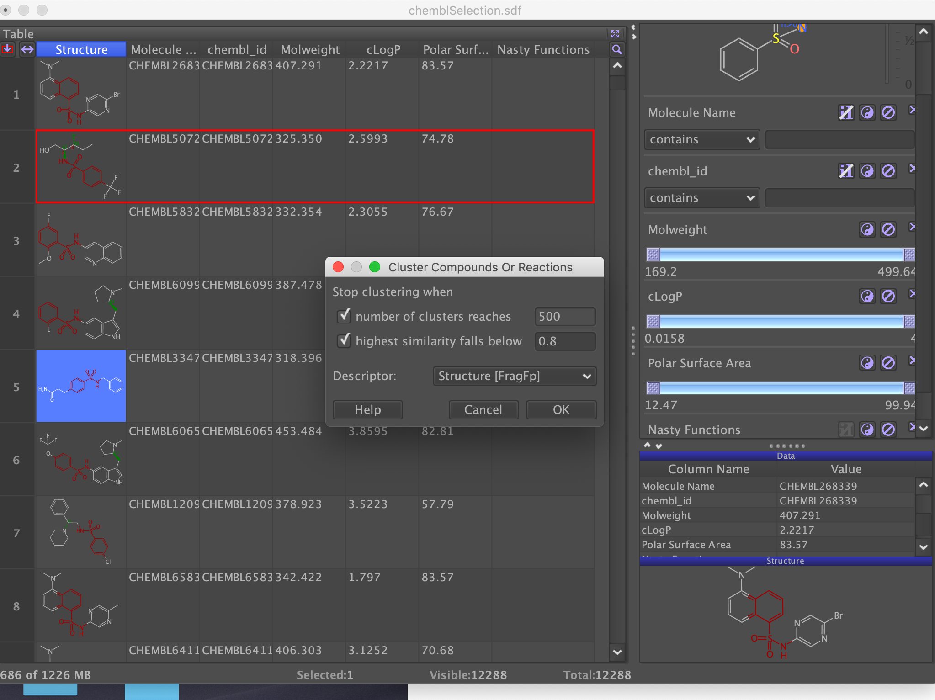Select the structure thumbnail in row 7
The height and width of the screenshot is (700, 935).
pos(81,532)
